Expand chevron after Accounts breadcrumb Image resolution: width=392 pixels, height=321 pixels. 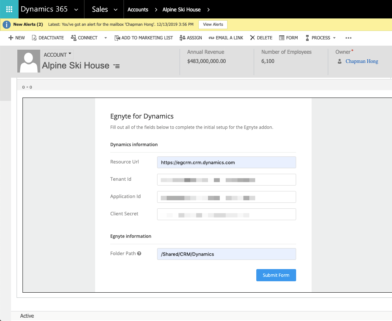coord(156,10)
